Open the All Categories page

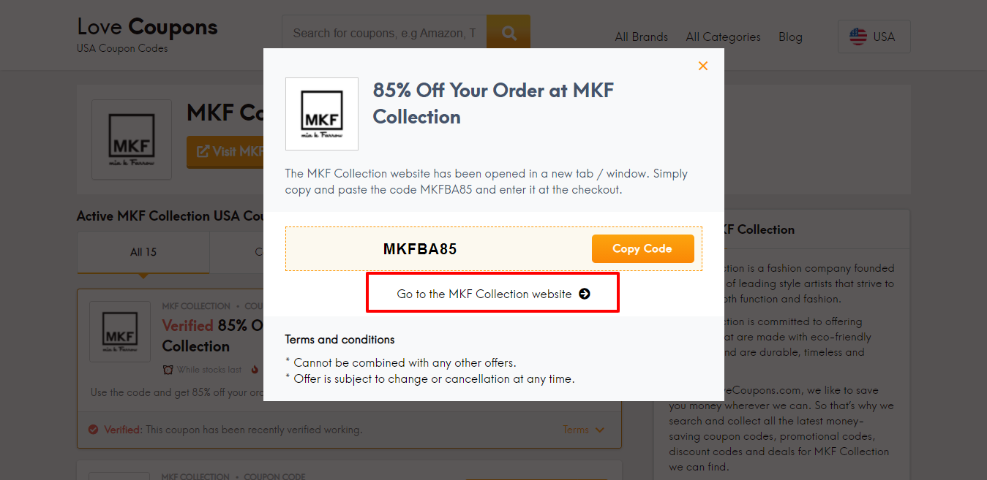pyautogui.click(x=722, y=37)
